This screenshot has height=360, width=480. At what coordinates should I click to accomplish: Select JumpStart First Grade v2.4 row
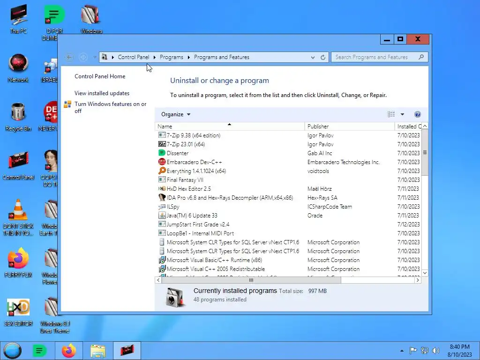tap(288, 225)
